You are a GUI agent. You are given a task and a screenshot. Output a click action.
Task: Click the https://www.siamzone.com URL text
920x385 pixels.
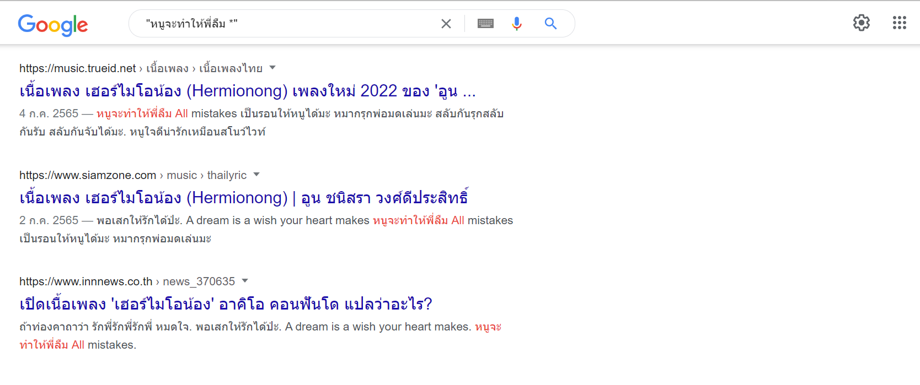click(x=88, y=175)
